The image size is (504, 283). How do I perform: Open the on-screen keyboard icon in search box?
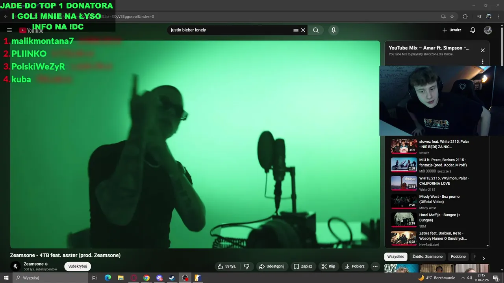pyautogui.click(x=296, y=30)
